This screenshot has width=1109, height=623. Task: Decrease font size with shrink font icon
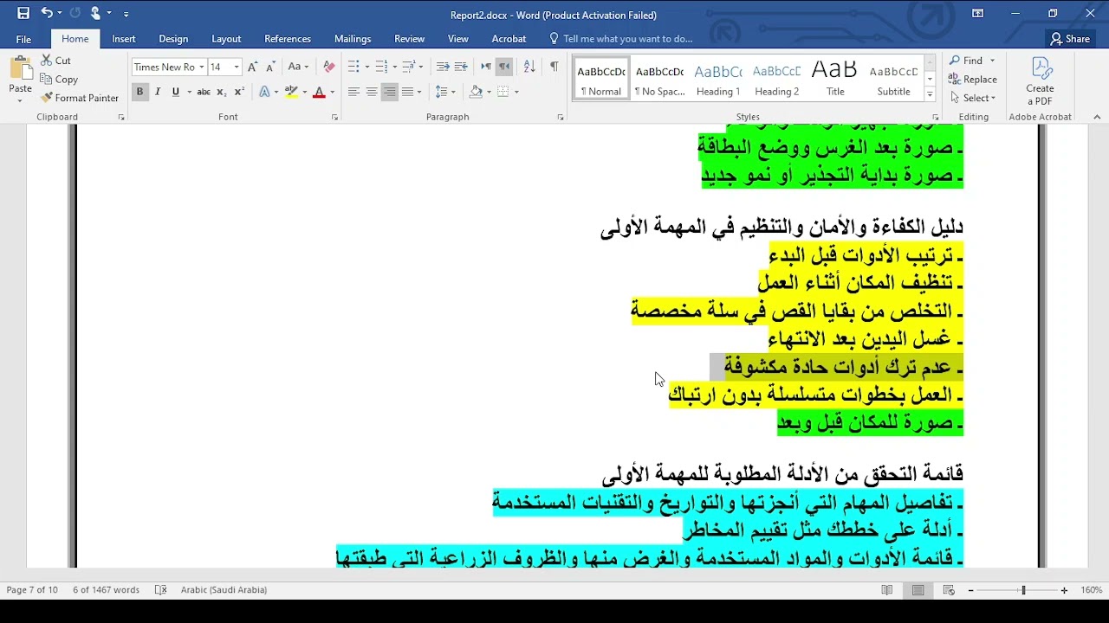[x=269, y=67]
